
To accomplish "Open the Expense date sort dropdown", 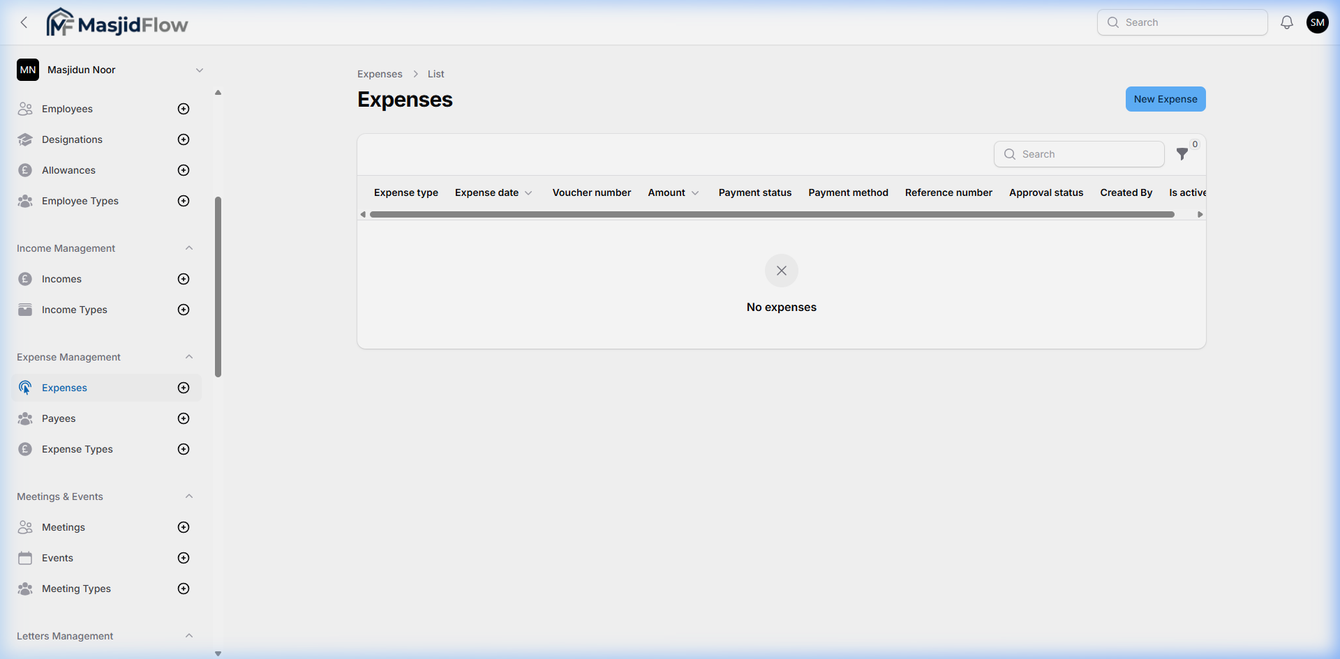I will 529,192.
